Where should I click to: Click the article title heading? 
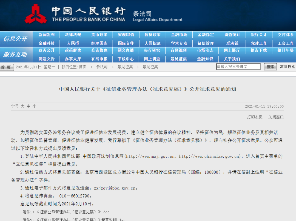click(148, 89)
